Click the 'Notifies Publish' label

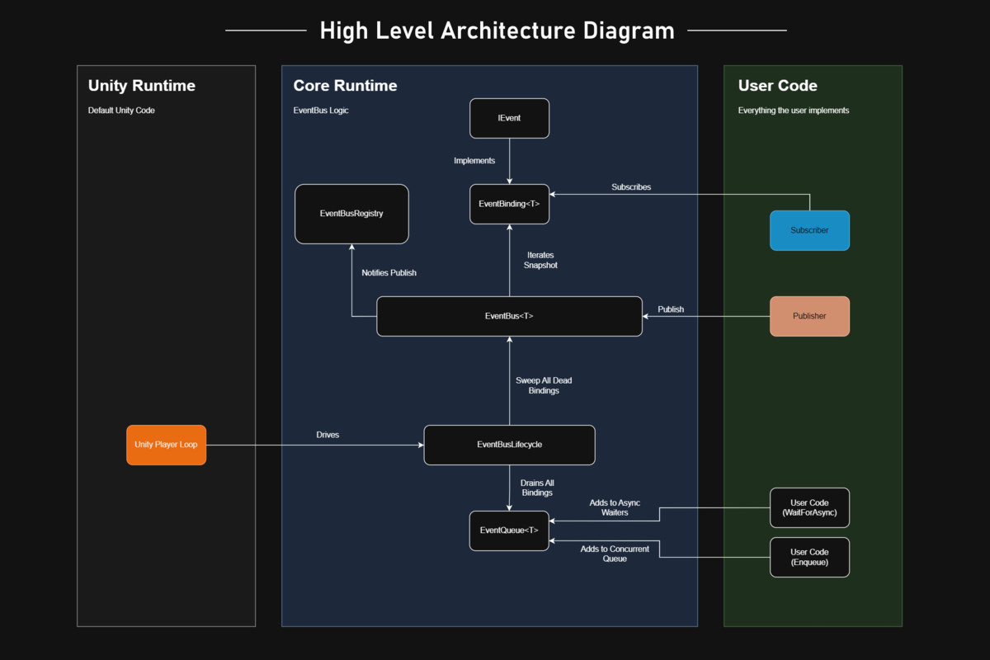coord(389,273)
